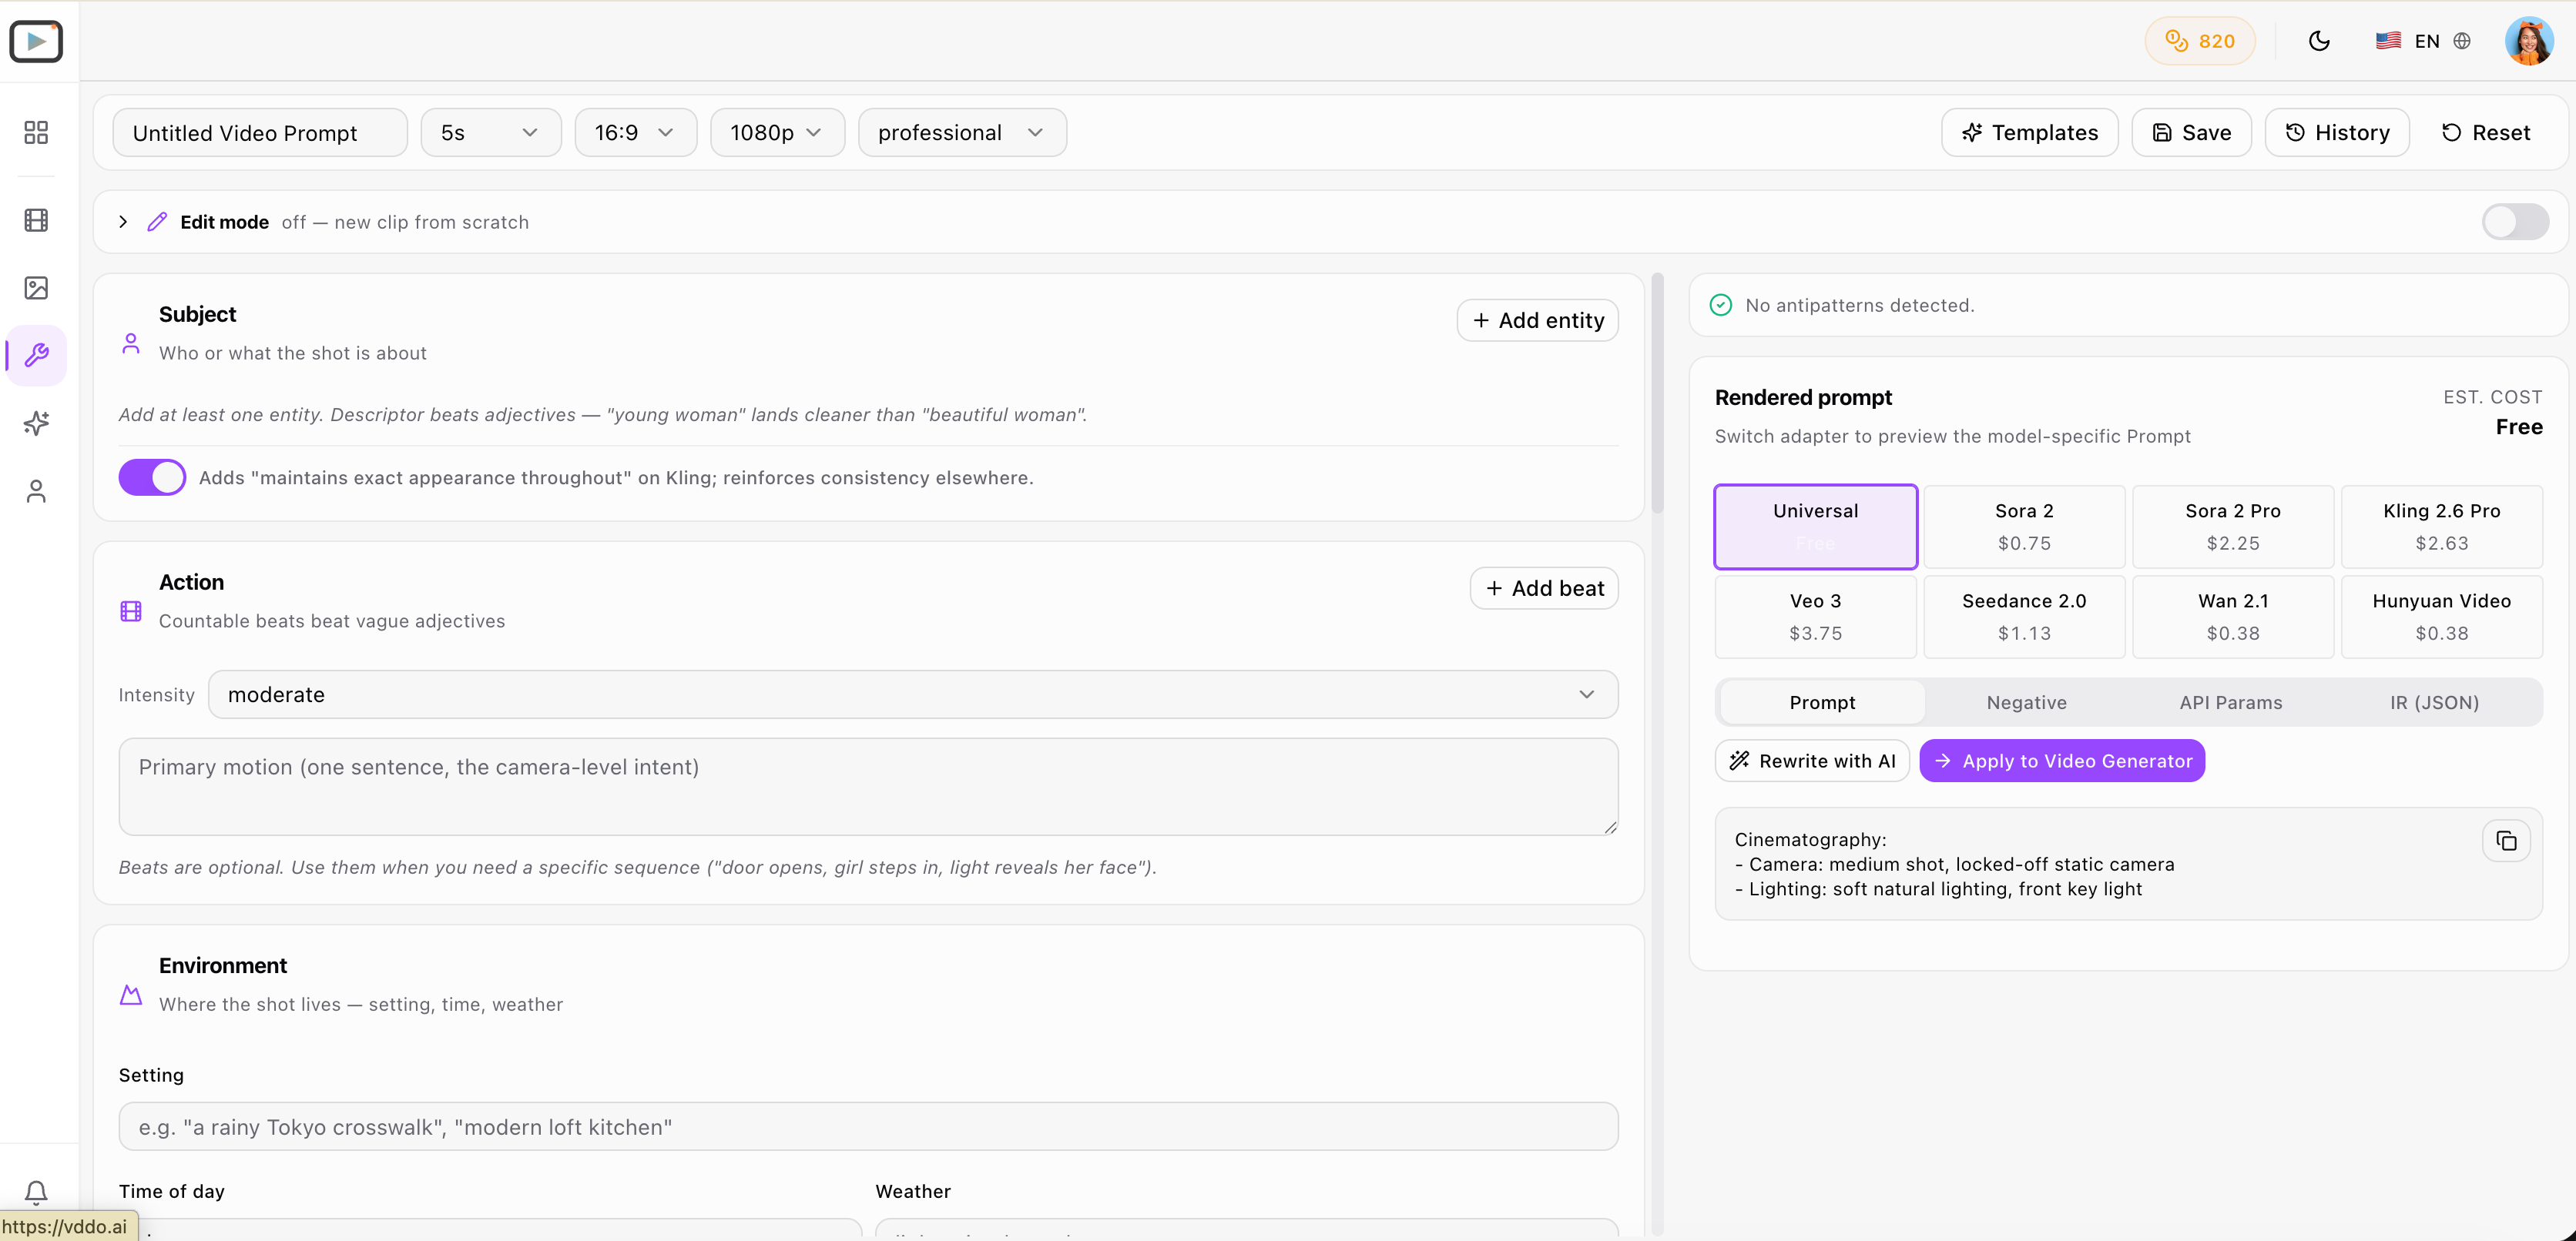Open the user profile sidebar icon
The width and height of the screenshot is (2576, 1241).
36,490
